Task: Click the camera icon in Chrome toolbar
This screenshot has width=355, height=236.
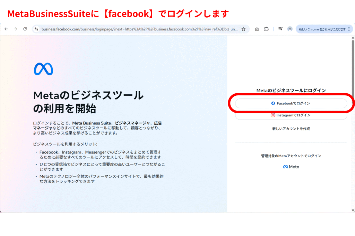Action: (257, 29)
